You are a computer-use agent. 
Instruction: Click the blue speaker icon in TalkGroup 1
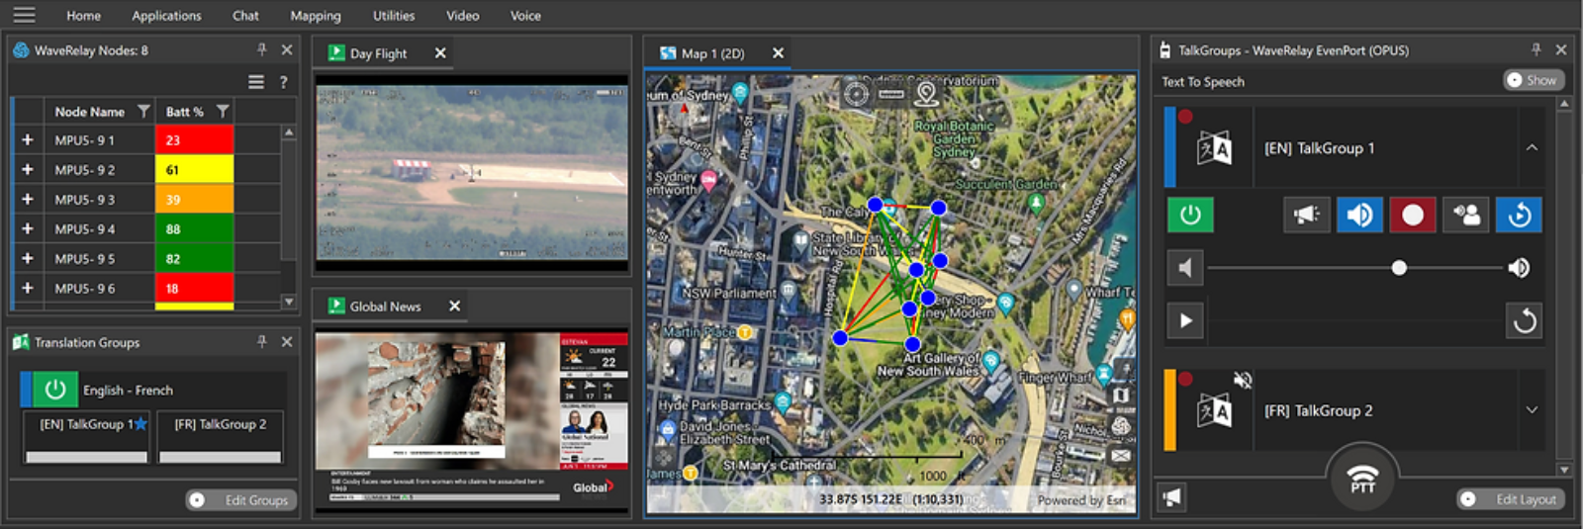pyautogui.click(x=1359, y=215)
